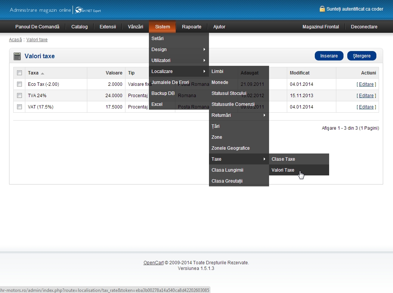
Task: Select the TVA 24% row checkbox
Action: [19, 96]
